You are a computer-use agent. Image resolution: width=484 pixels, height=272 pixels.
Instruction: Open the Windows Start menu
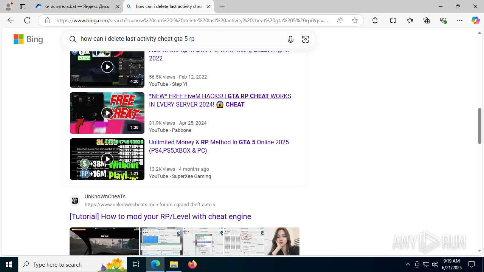[x=9, y=264]
